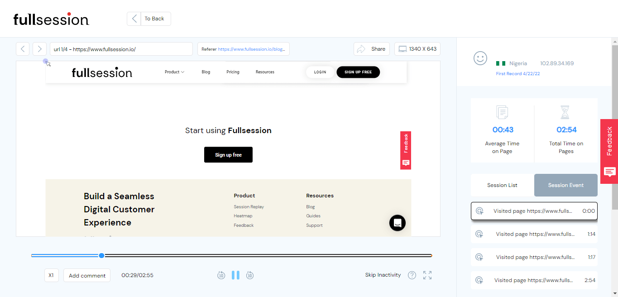Click the page vertical scrollbar
Viewport: 618px width, 297px height.
click(615, 127)
